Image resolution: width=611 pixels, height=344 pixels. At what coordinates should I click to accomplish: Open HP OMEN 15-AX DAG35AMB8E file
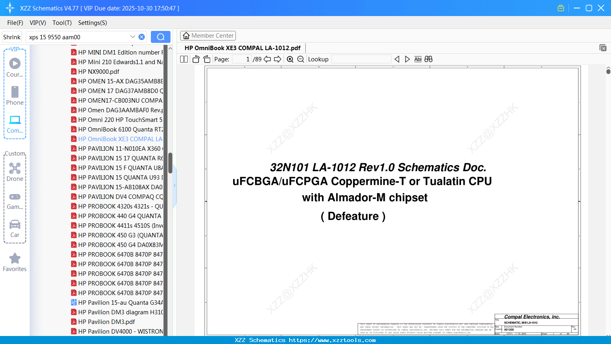click(117, 81)
